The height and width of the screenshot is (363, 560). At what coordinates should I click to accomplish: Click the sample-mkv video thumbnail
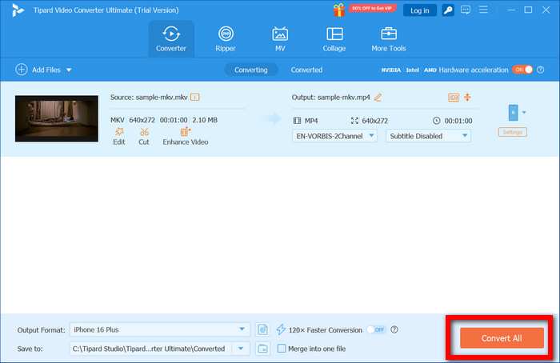[x=50, y=119]
